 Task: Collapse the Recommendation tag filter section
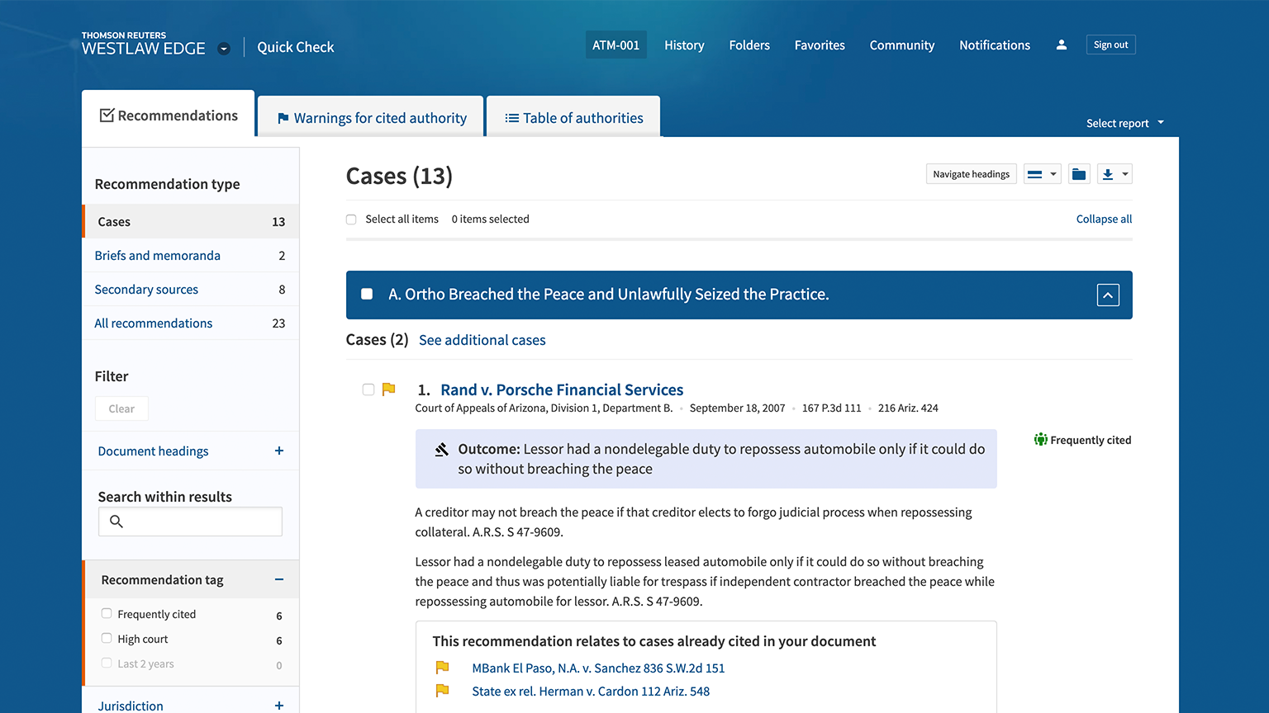coord(279,580)
